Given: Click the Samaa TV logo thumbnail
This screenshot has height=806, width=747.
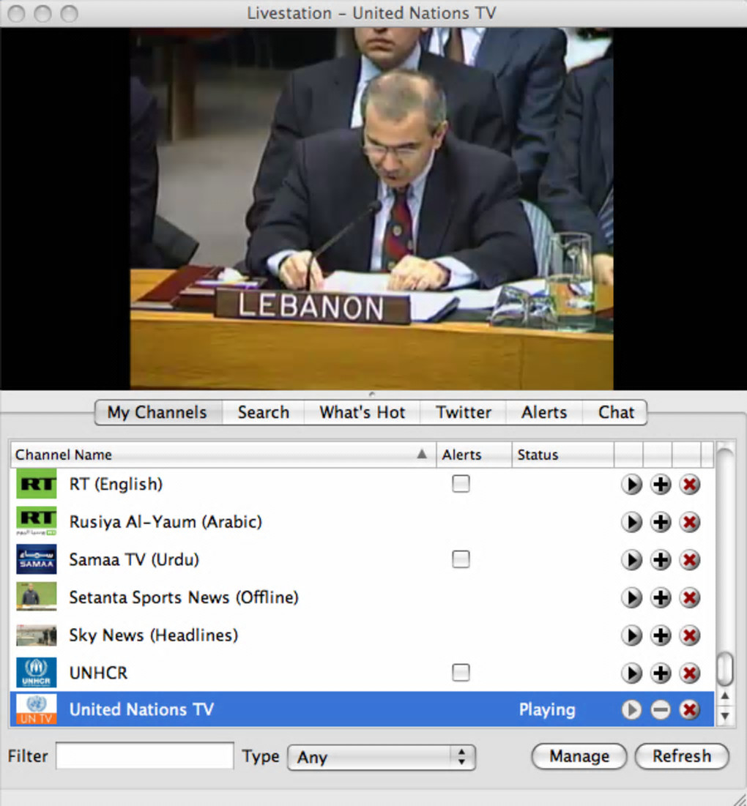Looking at the screenshot, I should tap(36, 559).
